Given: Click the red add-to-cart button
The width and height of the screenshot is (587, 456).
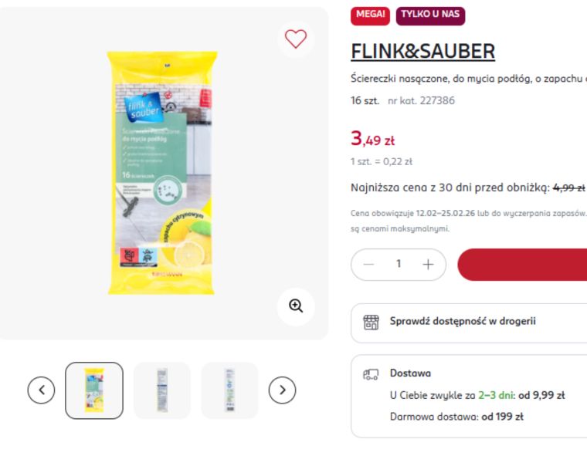Looking at the screenshot, I should point(522,265).
